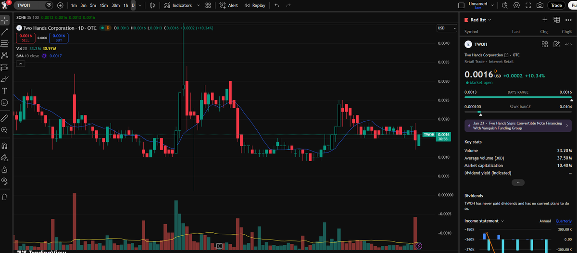
Task: Switch income statement to Quarterly
Action: coord(564,221)
